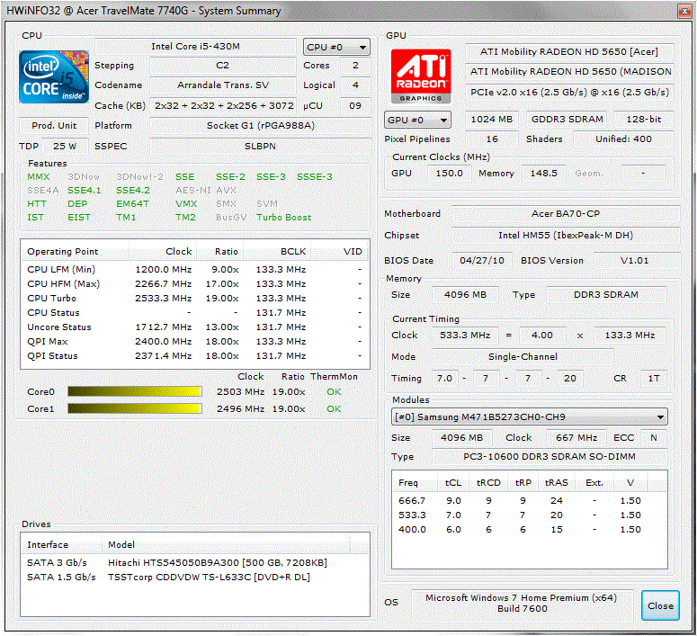Click the Core1 usage bar

coord(135,408)
